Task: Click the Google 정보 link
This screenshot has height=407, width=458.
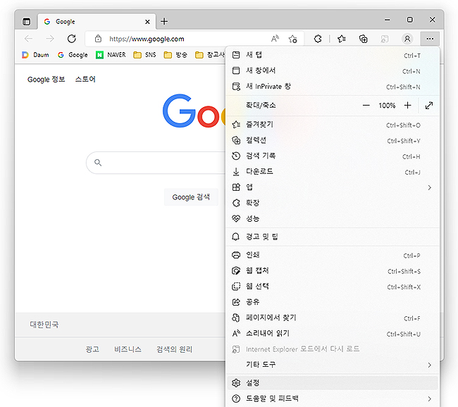Action: click(46, 80)
